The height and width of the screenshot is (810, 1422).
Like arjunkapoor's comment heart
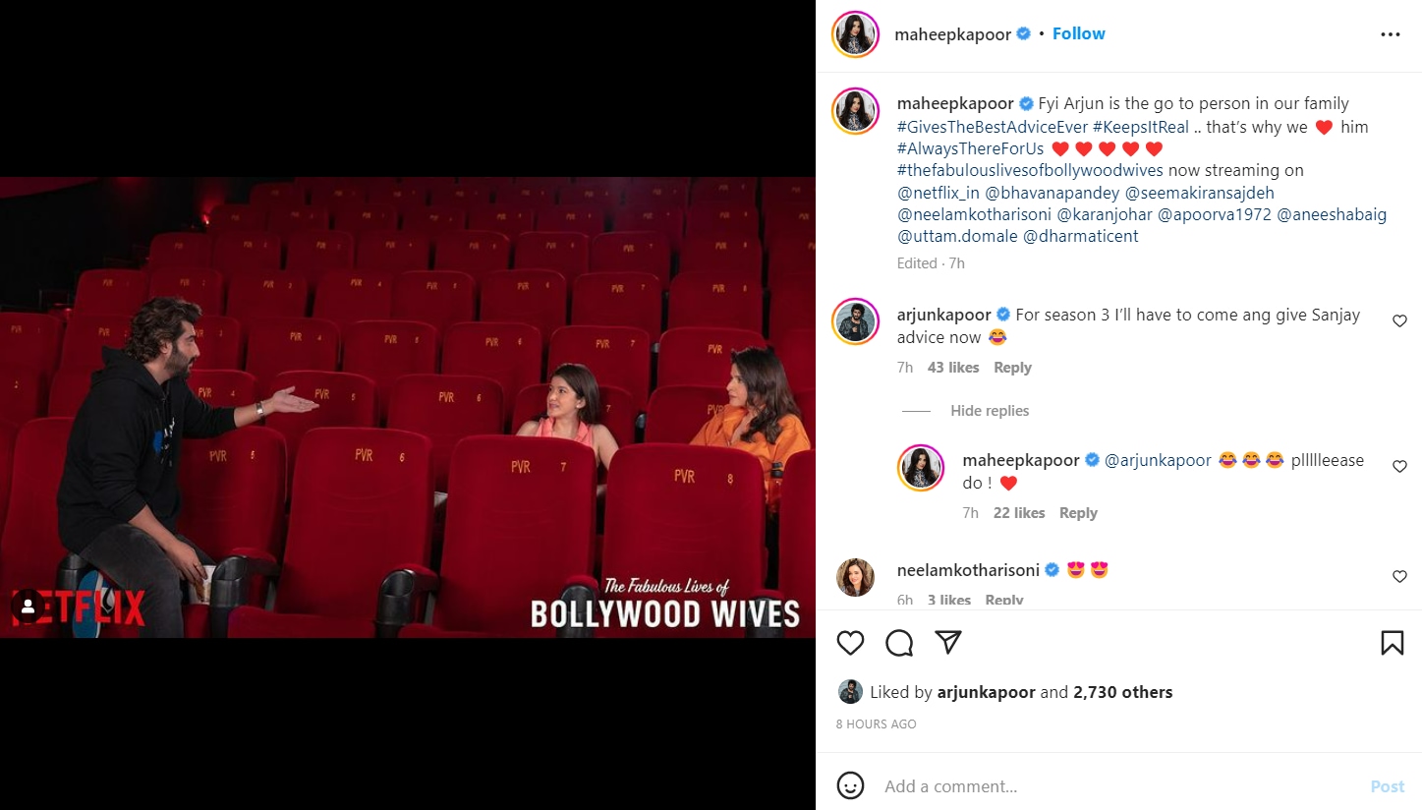click(x=1399, y=321)
